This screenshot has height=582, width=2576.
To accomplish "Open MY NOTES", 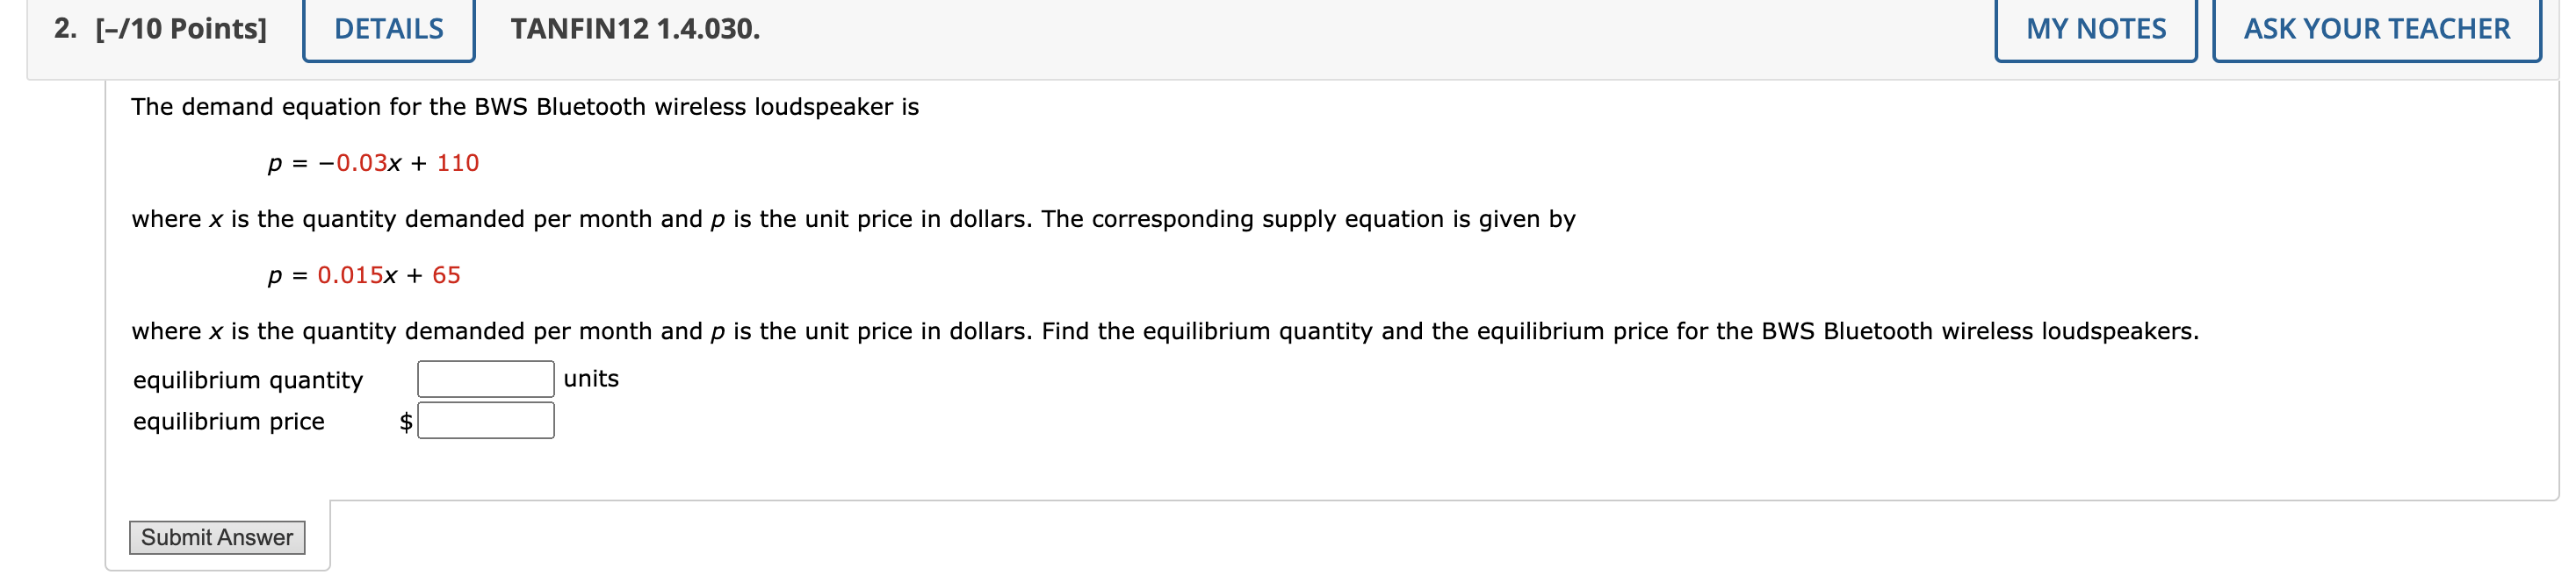I will coord(2095,29).
